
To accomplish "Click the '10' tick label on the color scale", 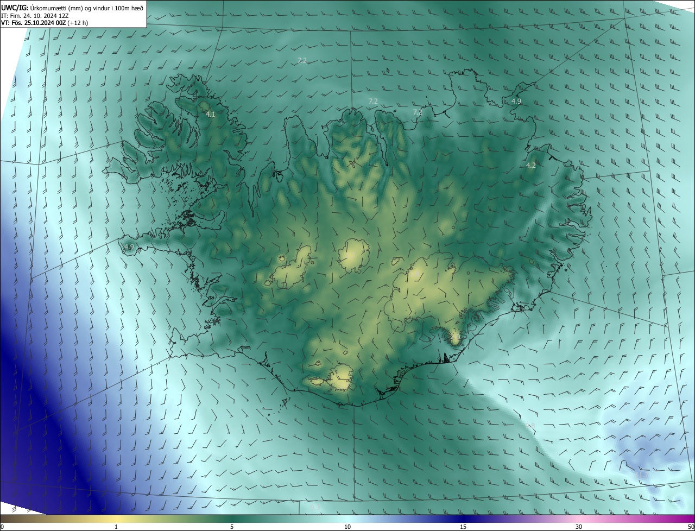I will (x=347, y=527).
